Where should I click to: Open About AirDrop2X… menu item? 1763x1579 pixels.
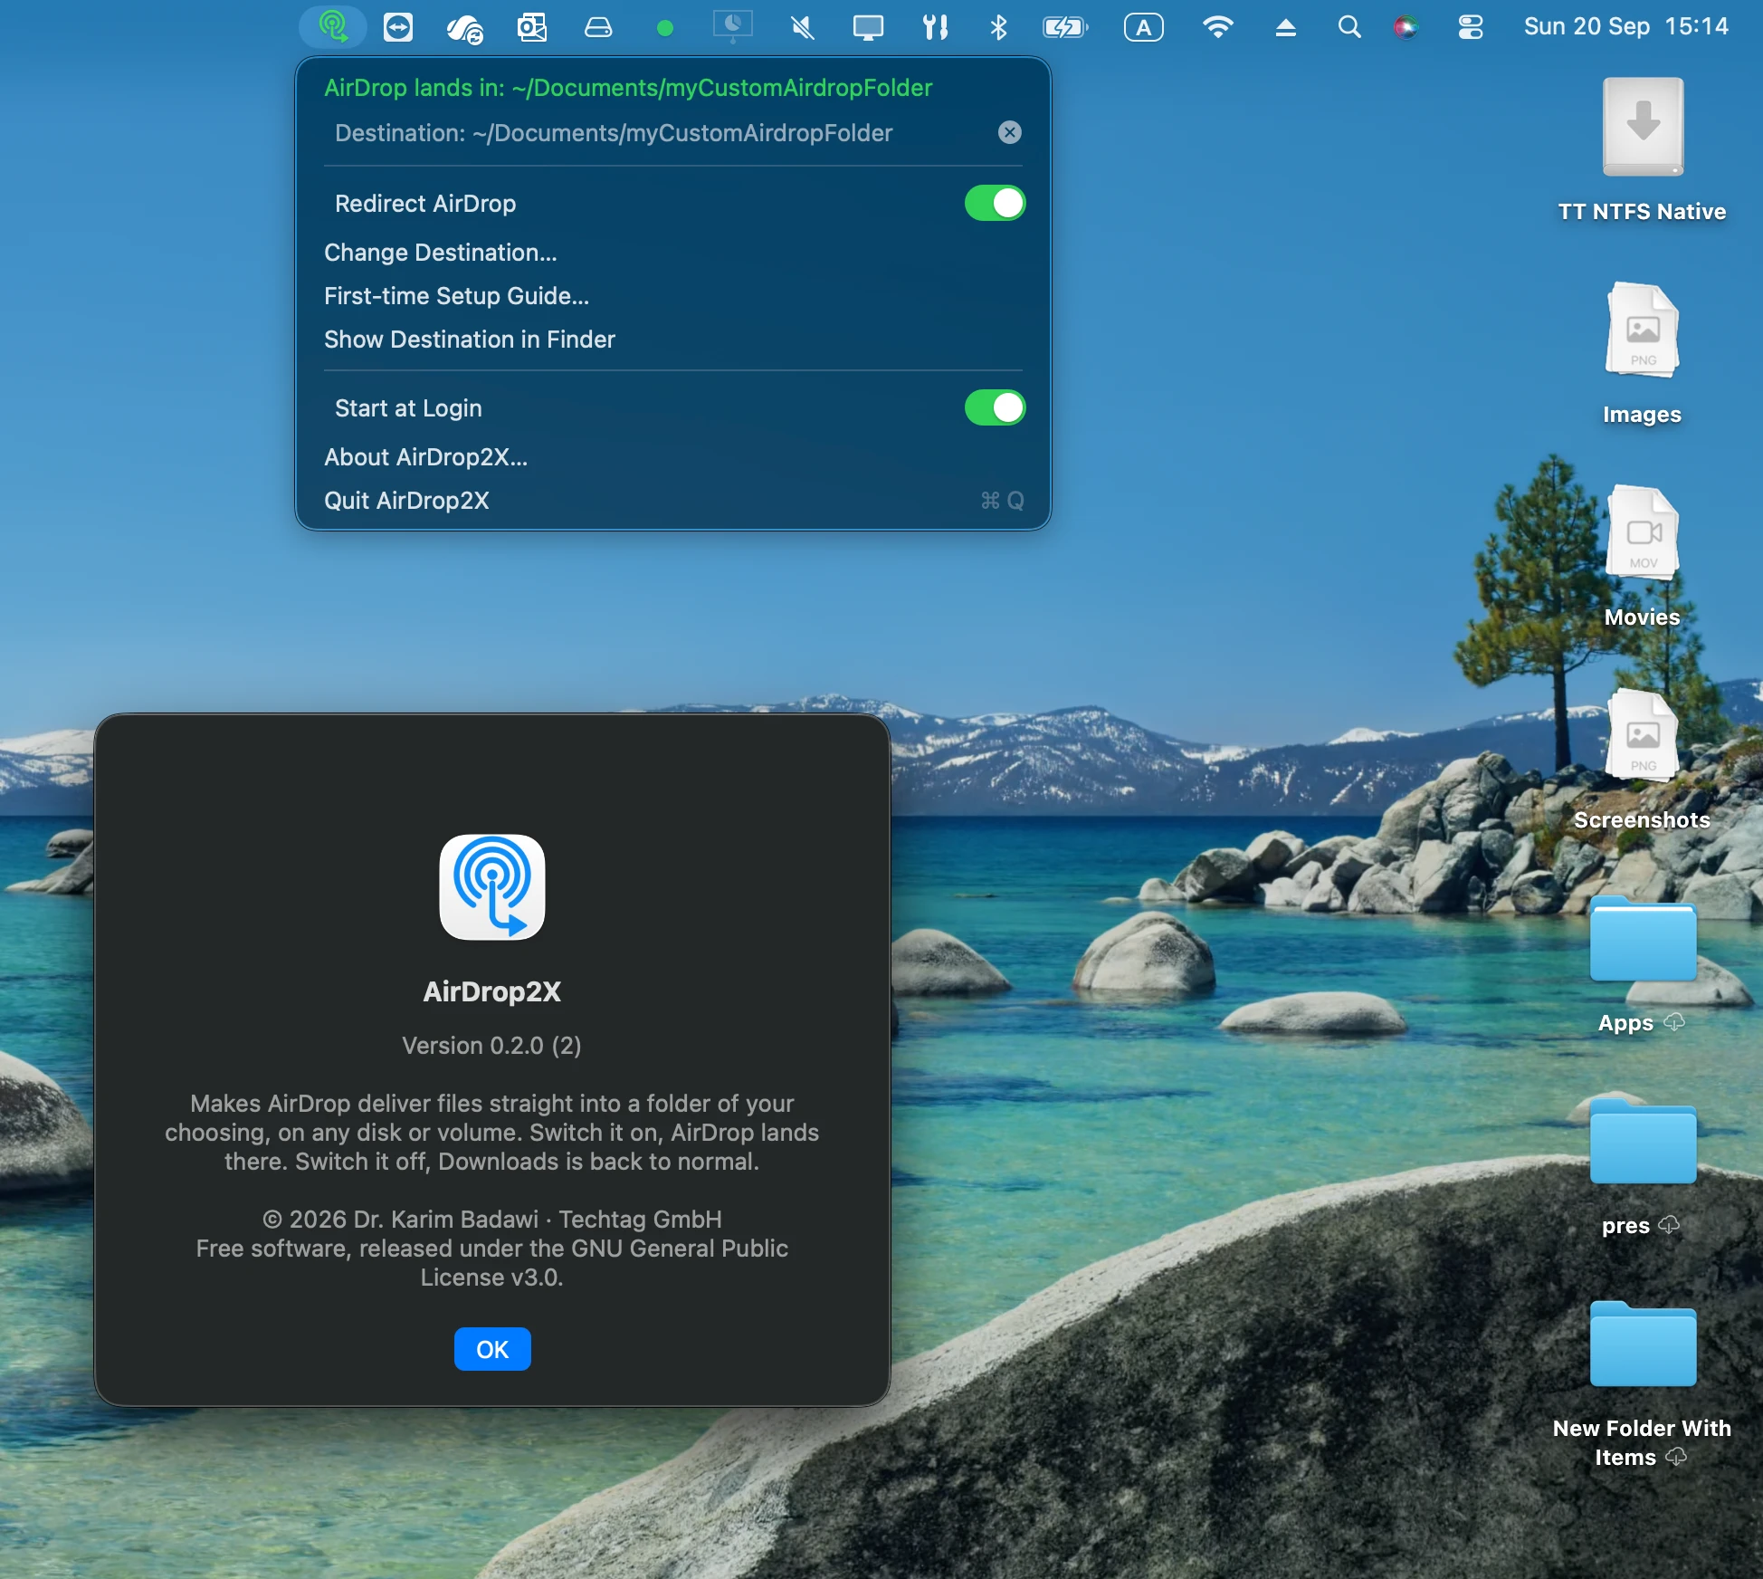672,457
